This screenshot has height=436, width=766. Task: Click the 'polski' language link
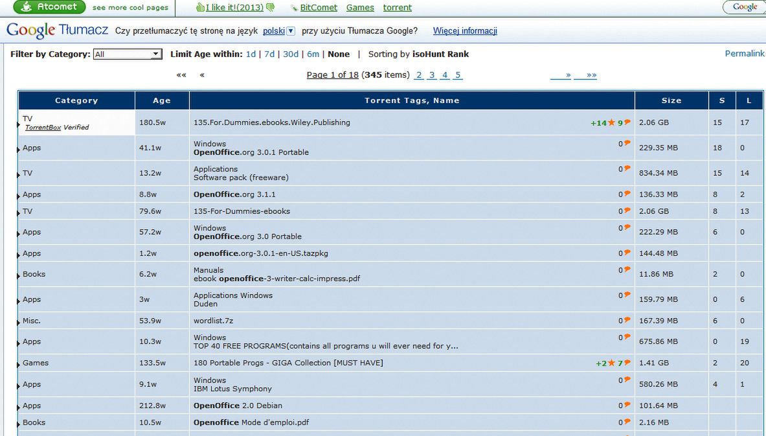click(273, 31)
